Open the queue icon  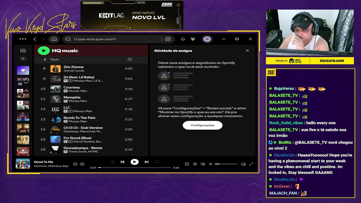coord(195,164)
